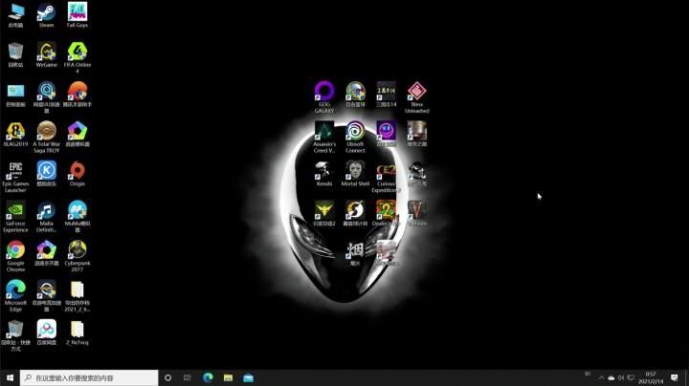Select the Mafia Definitive shortcut
The width and height of the screenshot is (689, 386).
click(46, 216)
